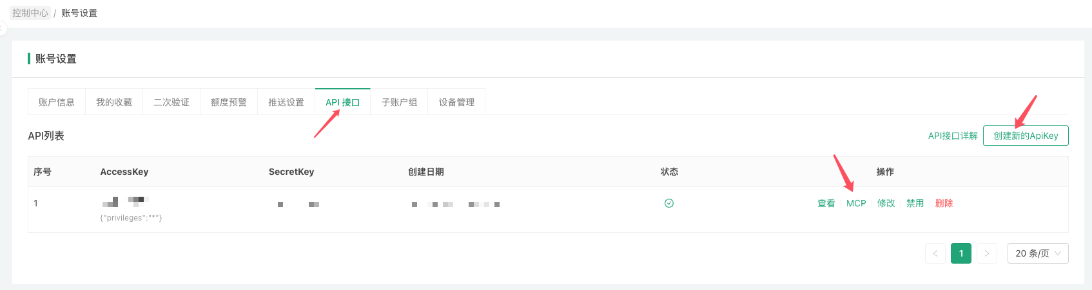This screenshot has width=1092, height=290.
Task: Switch to 设备管理 tab
Action: (456, 102)
